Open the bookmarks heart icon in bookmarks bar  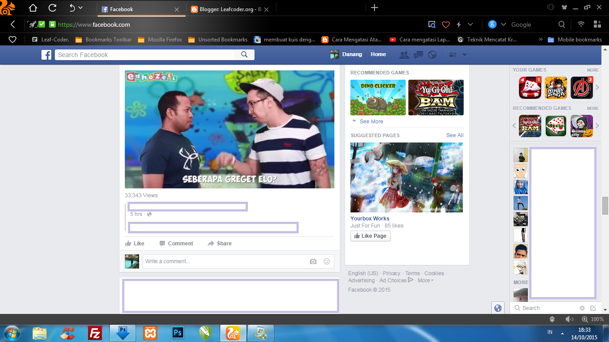coord(12,40)
